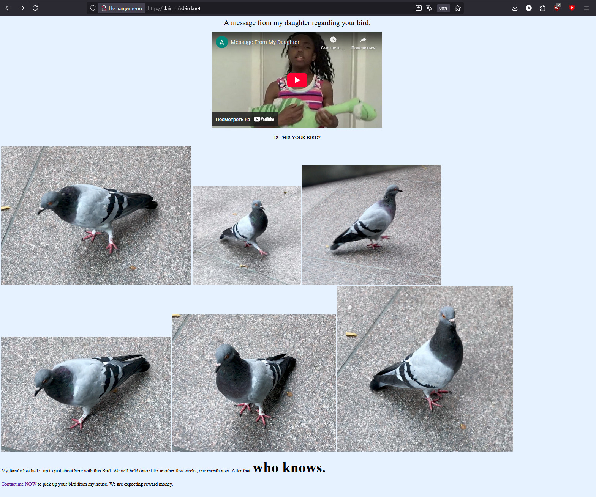Click the video Watch Later clock icon
The width and height of the screenshot is (596, 497).
tap(333, 40)
